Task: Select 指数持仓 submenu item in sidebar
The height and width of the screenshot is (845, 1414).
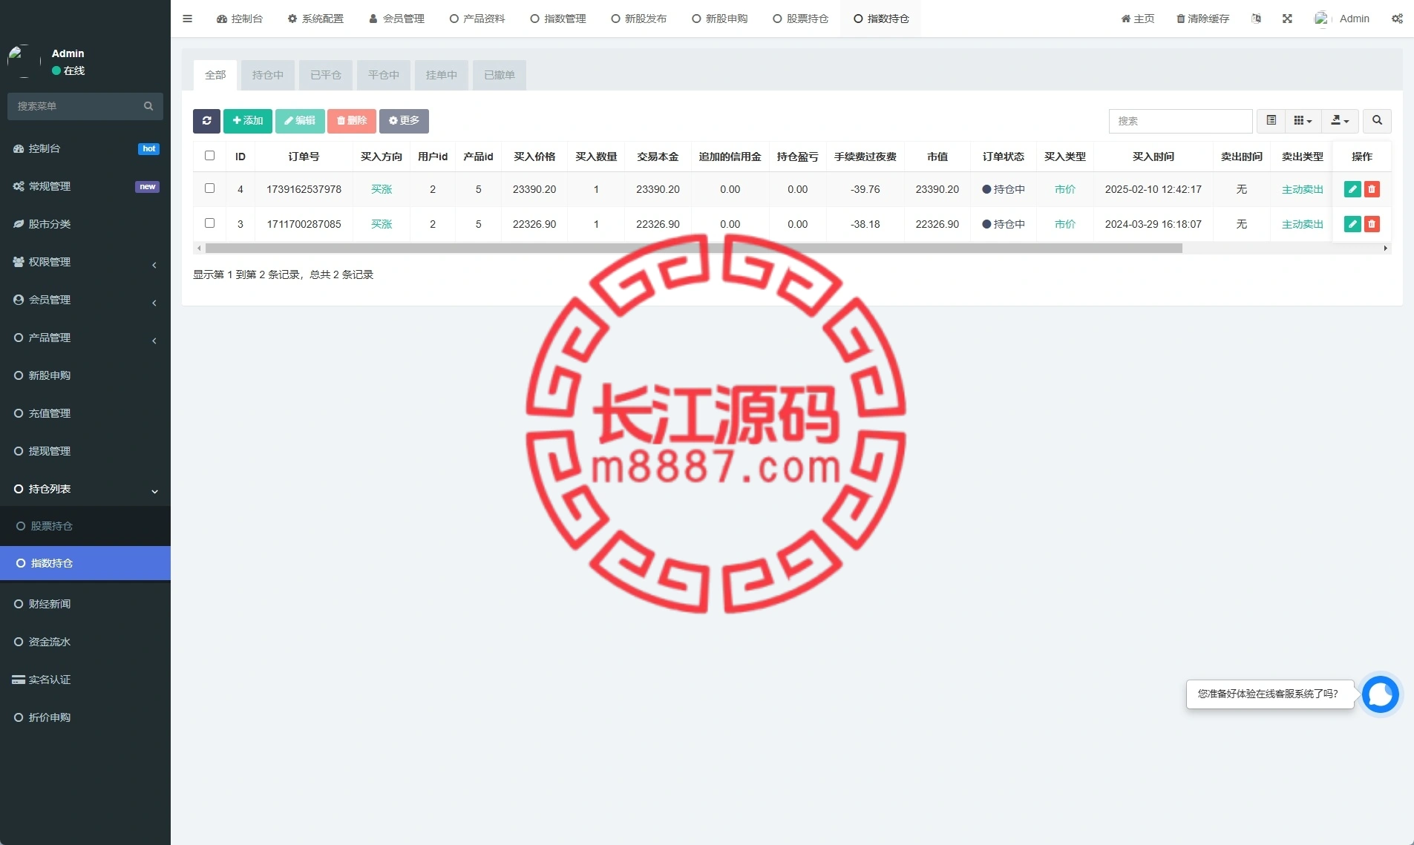Action: (x=85, y=563)
